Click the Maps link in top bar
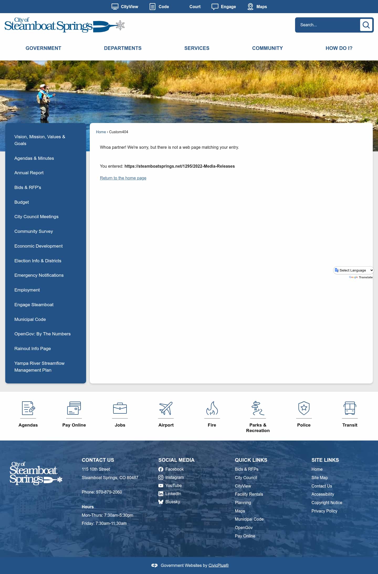This screenshot has height=574, width=378. click(x=257, y=7)
